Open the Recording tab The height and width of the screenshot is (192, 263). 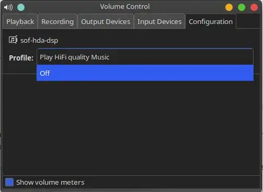point(58,22)
